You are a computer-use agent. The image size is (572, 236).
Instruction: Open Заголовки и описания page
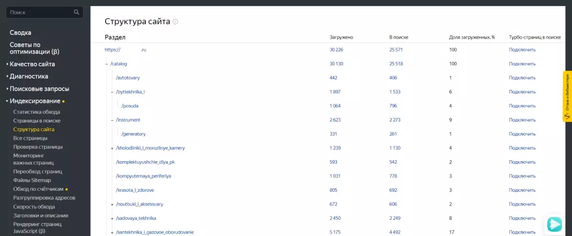[x=41, y=215]
